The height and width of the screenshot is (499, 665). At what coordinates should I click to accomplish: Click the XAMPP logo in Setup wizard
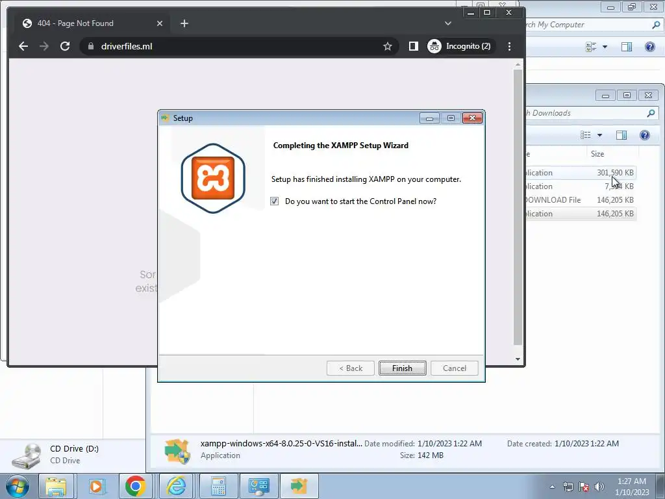click(x=213, y=178)
